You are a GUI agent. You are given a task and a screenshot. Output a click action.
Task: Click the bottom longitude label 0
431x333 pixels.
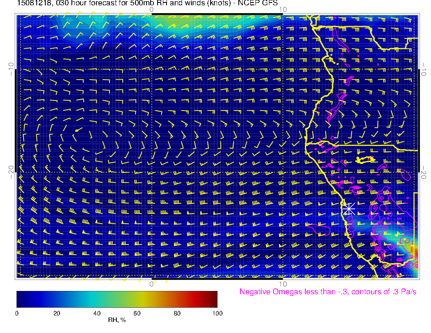[151, 284]
